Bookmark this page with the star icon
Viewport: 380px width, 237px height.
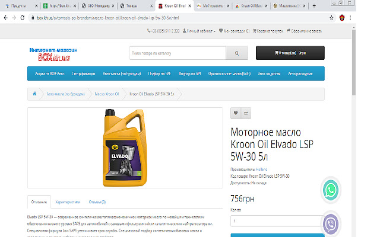click(331, 18)
